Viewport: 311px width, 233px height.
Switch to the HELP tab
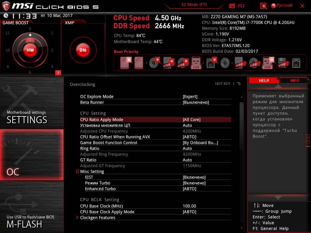(x=264, y=80)
